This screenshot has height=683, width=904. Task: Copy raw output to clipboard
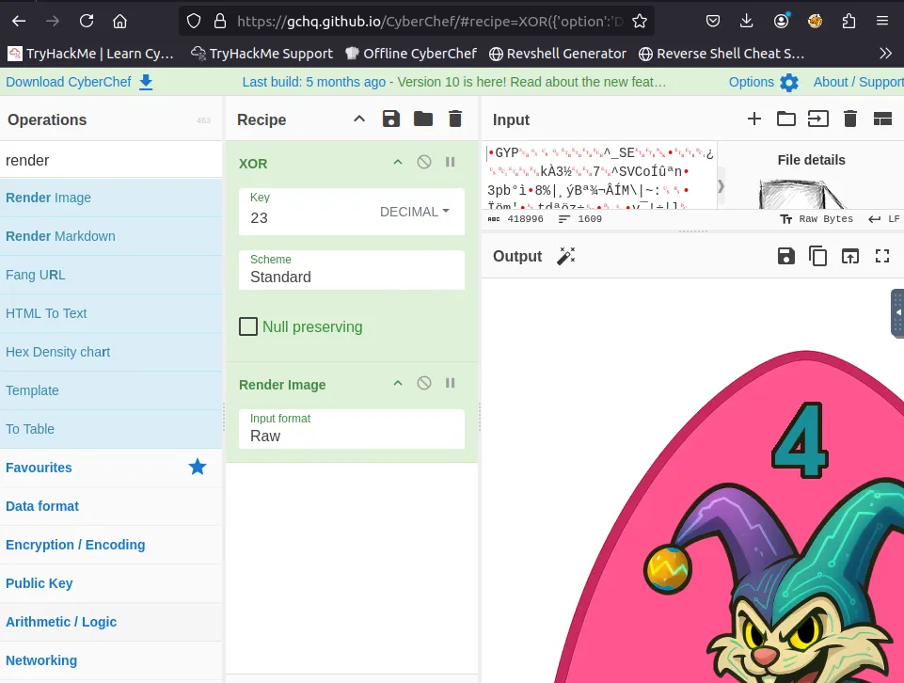click(817, 256)
